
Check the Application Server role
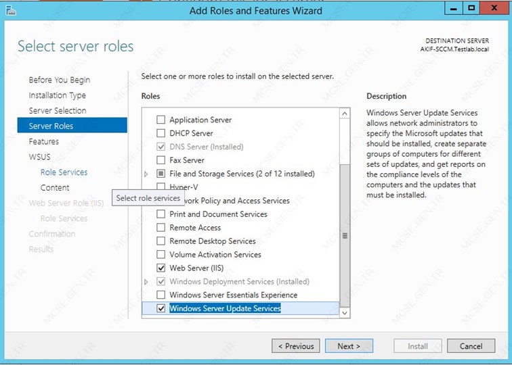[161, 120]
